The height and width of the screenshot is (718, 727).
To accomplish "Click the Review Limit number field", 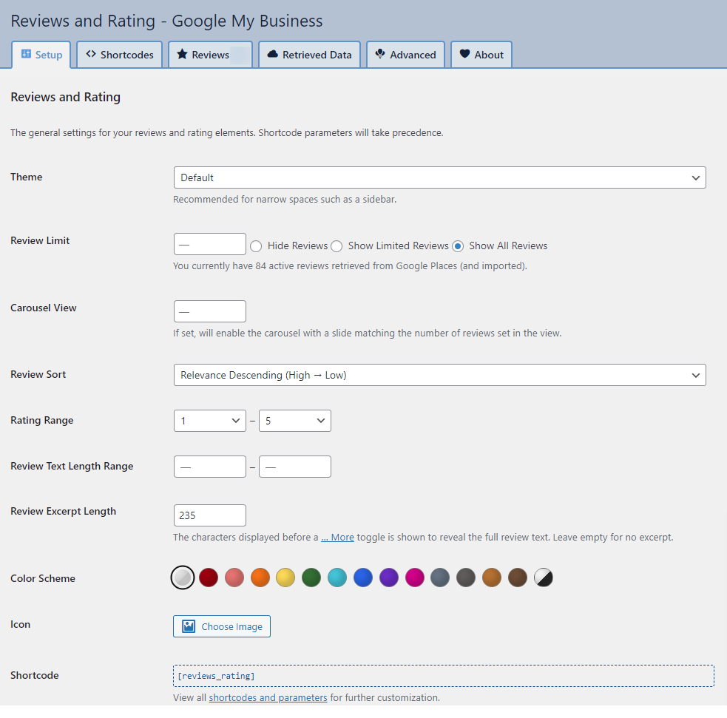I will coord(210,244).
